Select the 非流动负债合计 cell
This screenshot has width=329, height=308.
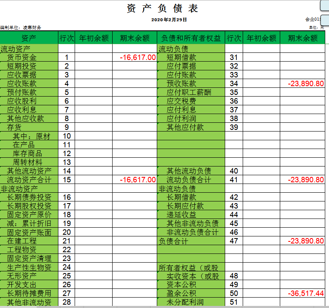[x=191, y=232]
